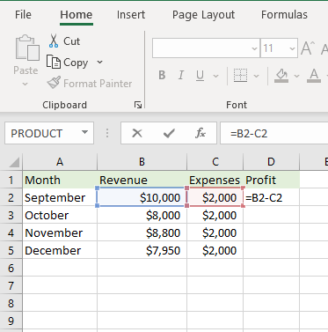Click the Paste clipboard icon
This screenshot has width=328, height=332.
[x=27, y=48]
